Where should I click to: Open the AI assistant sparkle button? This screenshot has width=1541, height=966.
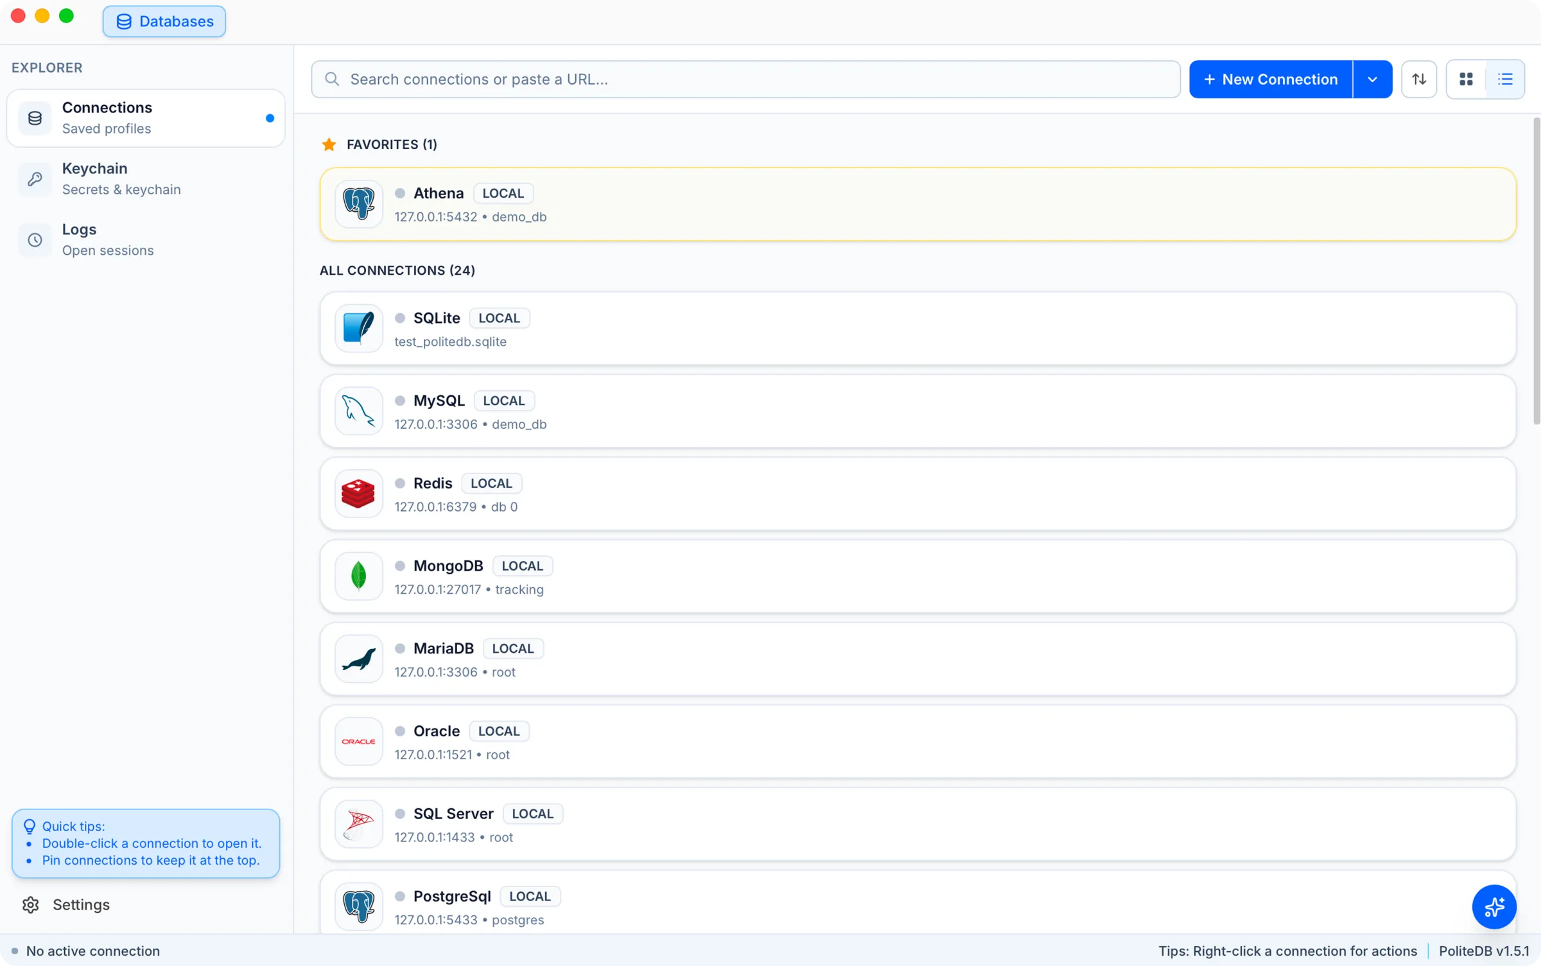click(1494, 907)
